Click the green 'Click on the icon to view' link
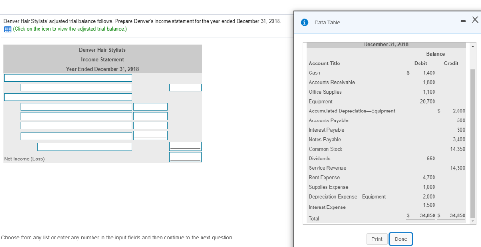Image resolution: width=481 pixels, height=247 pixels. coord(70,29)
